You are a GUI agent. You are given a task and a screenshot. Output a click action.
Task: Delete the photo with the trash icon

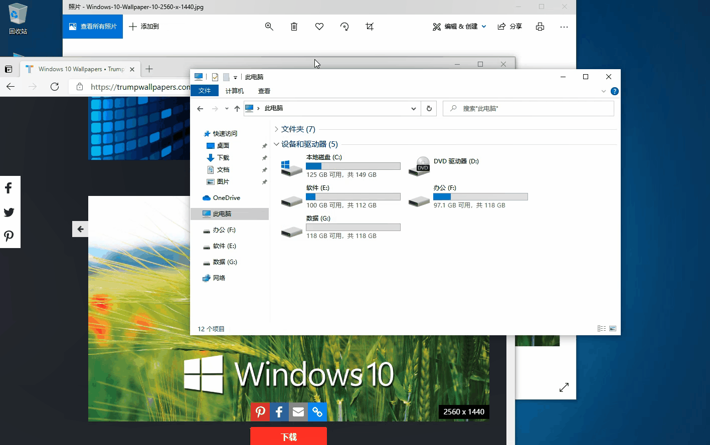click(294, 27)
